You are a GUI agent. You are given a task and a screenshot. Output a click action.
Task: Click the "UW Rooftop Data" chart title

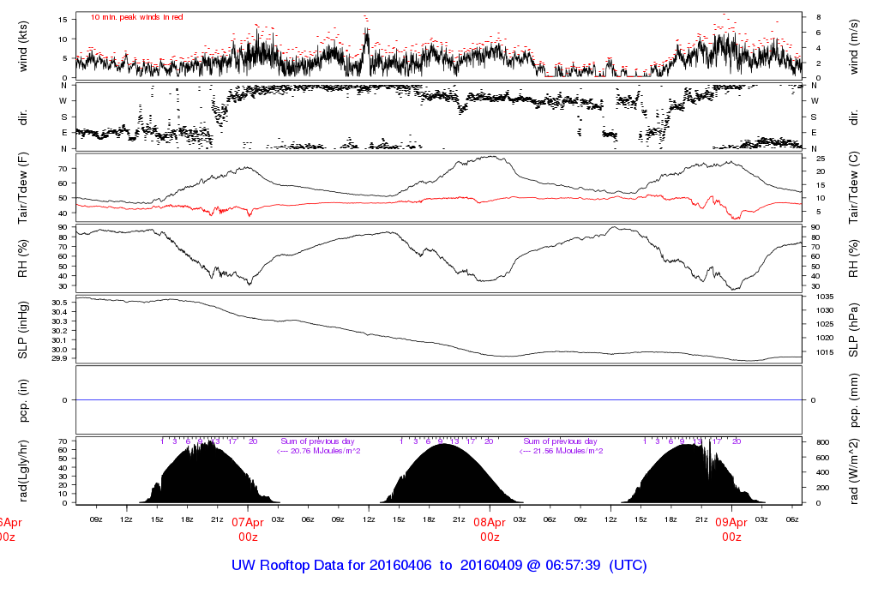click(x=439, y=566)
